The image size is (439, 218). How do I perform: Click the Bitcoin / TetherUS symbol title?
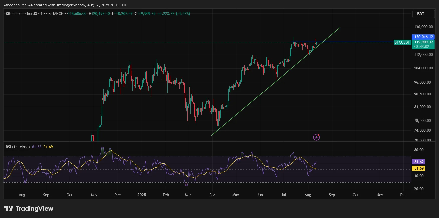tap(21, 14)
